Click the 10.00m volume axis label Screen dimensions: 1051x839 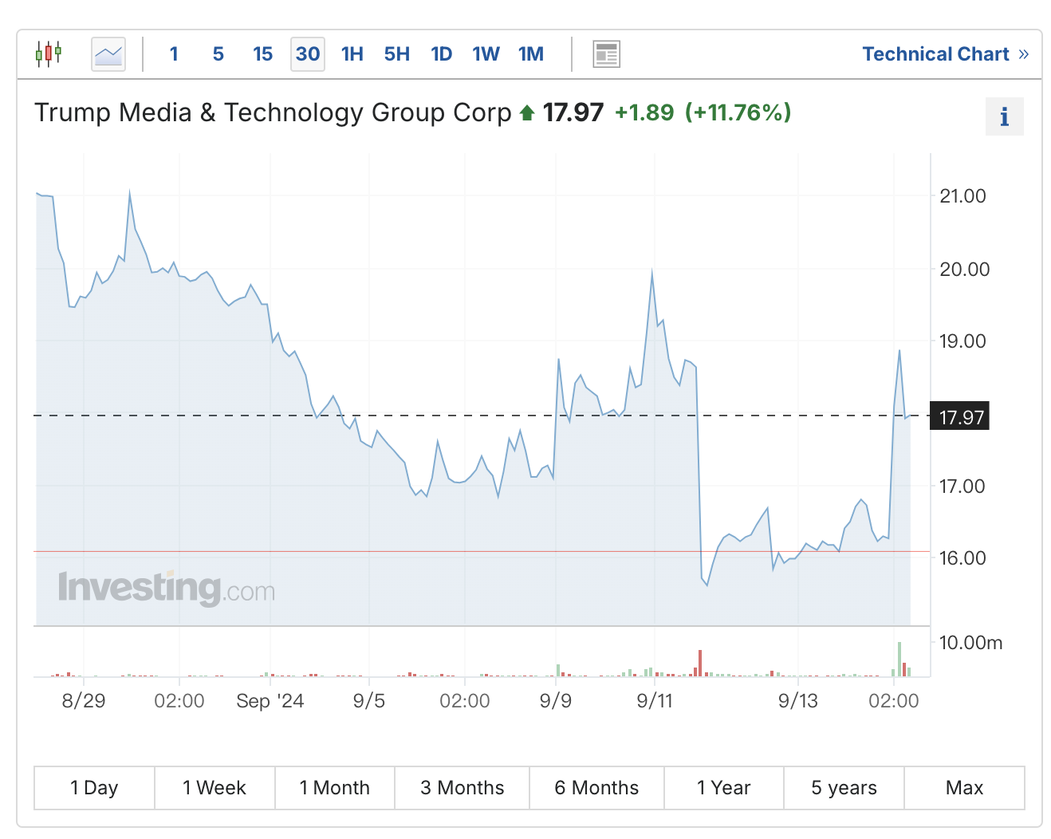[x=971, y=643]
